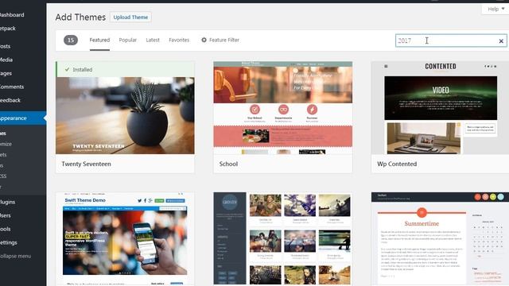The width and height of the screenshot is (509, 286).
Task: Open Plugins in the sidebar
Action: pyautogui.click(x=7, y=202)
